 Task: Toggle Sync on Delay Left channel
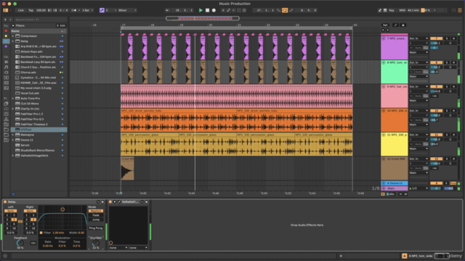pos(10,211)
